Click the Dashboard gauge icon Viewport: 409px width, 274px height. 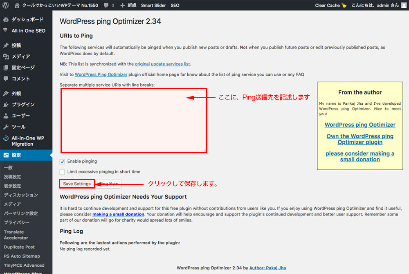pos(6,20)
